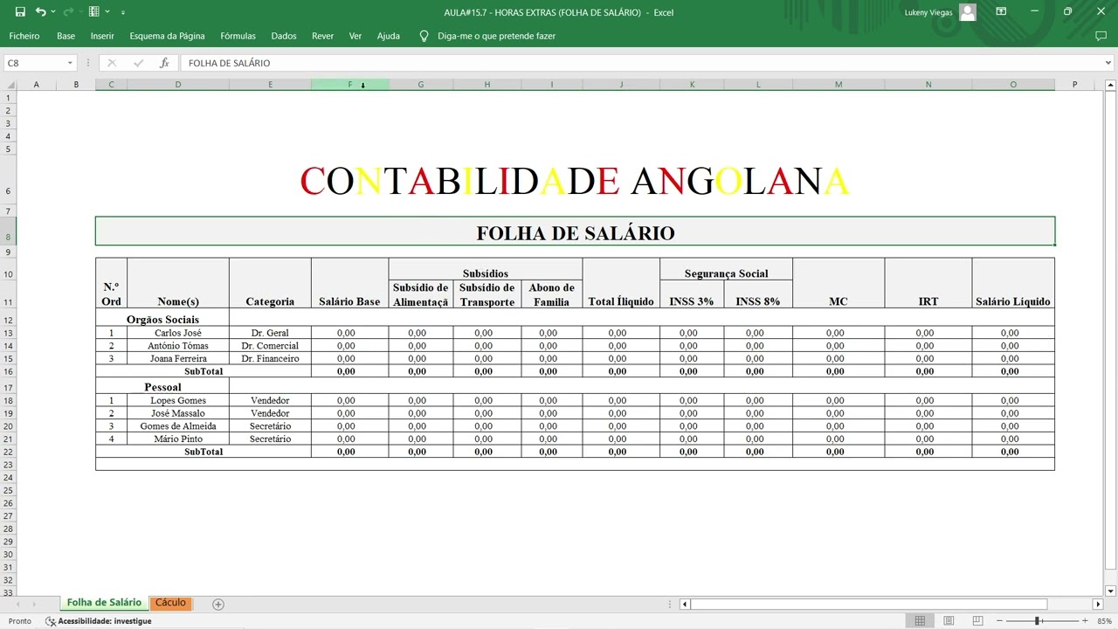
Task: Click the zoom out minus button
Action: pyautogui.click(x=1001, y=621)
